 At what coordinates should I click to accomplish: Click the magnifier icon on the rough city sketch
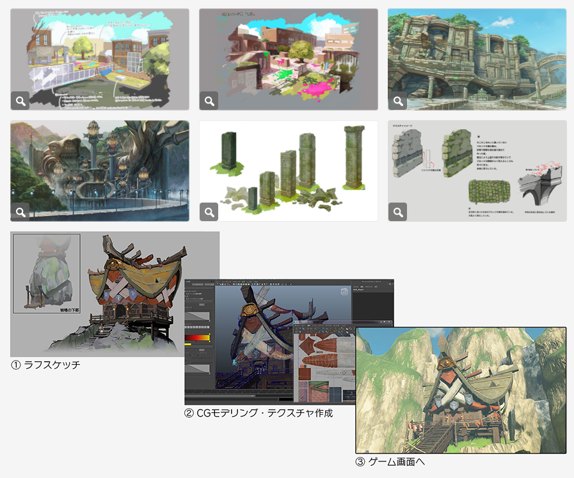(x=20, y=100)
